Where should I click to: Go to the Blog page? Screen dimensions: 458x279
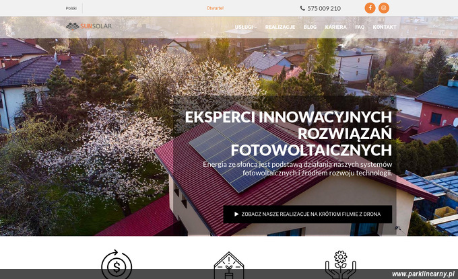(310, 27)
